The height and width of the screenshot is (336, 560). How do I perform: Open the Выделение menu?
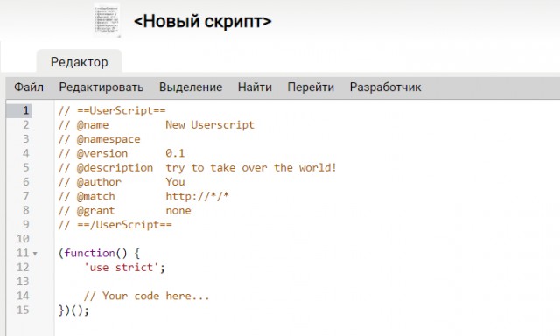click(x=191, y=87)
